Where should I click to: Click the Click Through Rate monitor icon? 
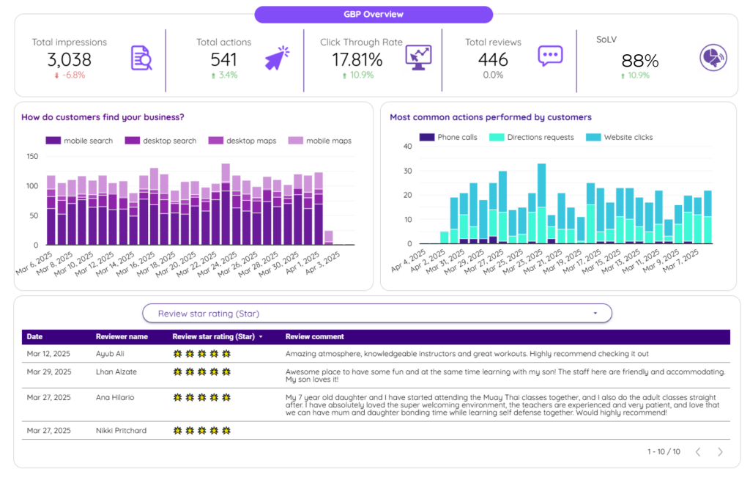[418, 57]
